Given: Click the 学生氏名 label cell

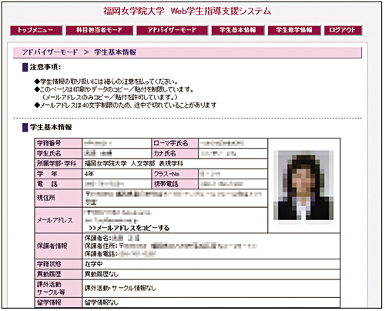Looking at the screenshot, I should (59, 153).
